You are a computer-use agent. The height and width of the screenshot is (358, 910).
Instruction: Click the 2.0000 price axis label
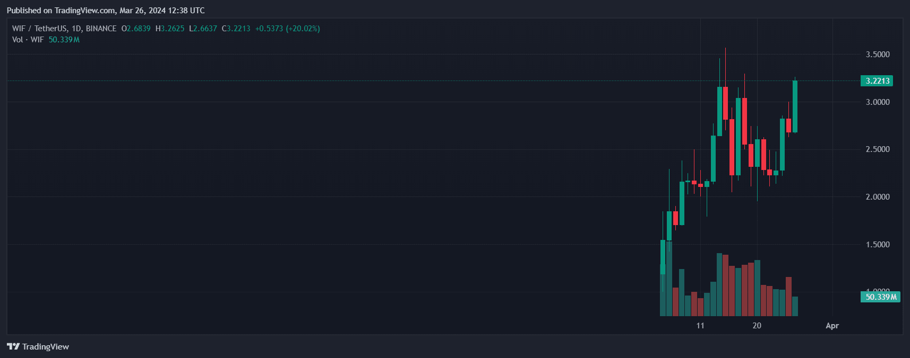[x=877, y=197]
